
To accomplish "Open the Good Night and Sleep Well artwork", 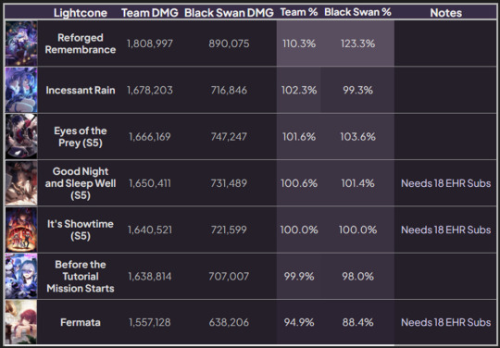I will click(x=21, y=183).
